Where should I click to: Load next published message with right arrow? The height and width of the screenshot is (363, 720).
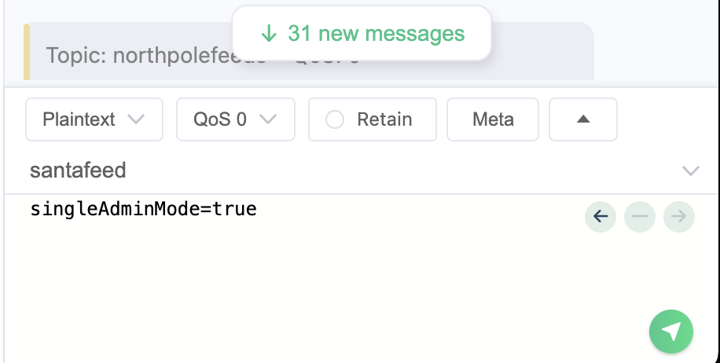[678, 217]
